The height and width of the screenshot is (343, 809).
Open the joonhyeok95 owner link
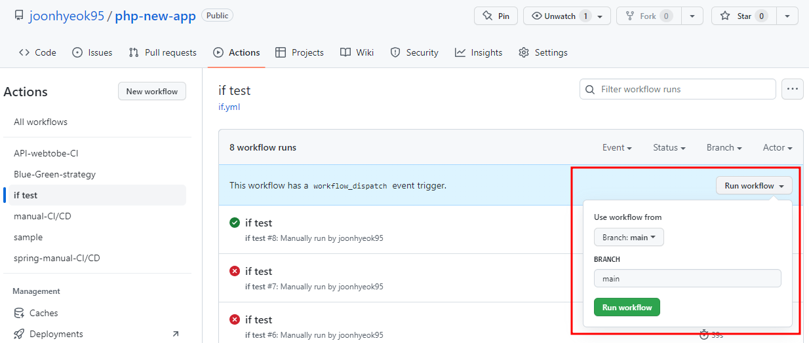point(66,16)
